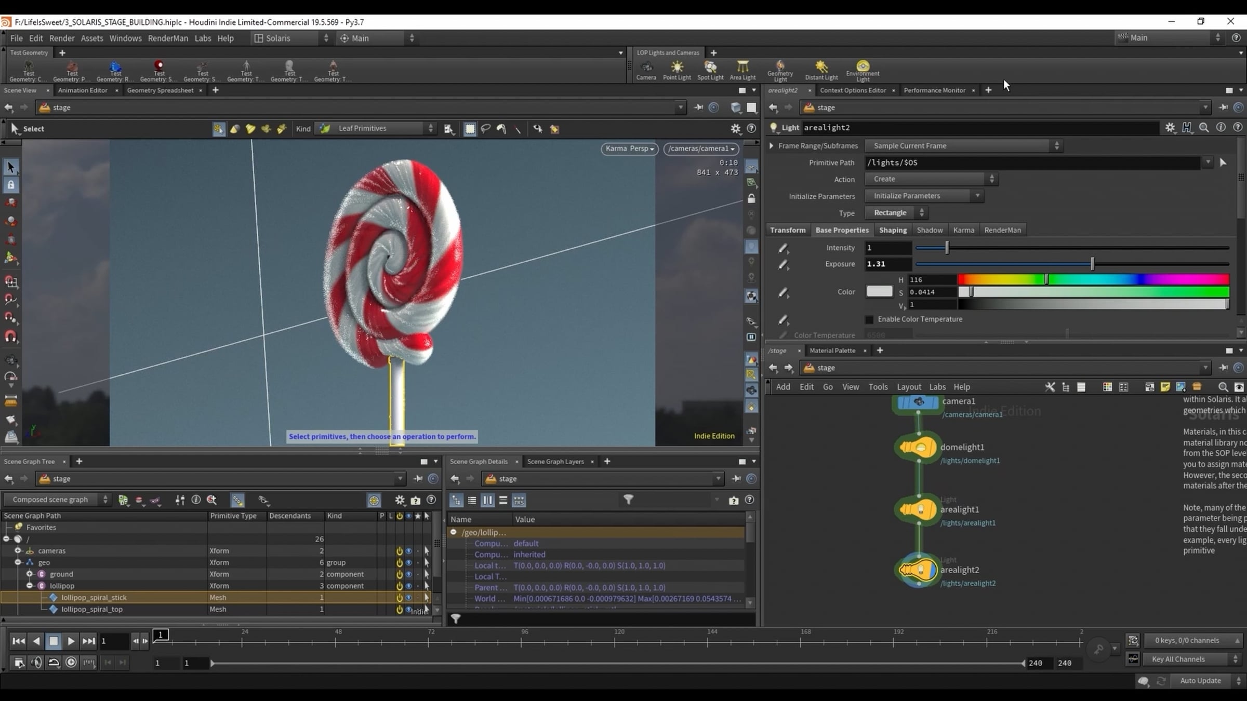Viewport: 1247px width, 701px height.
Task: Adjust the Hue color slider
Action: pyautogui.click(x=1093, y=280)
